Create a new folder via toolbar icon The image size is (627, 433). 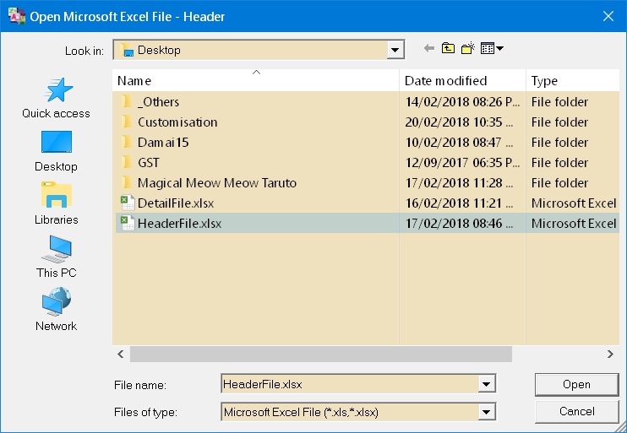click(x=468, y=49)
